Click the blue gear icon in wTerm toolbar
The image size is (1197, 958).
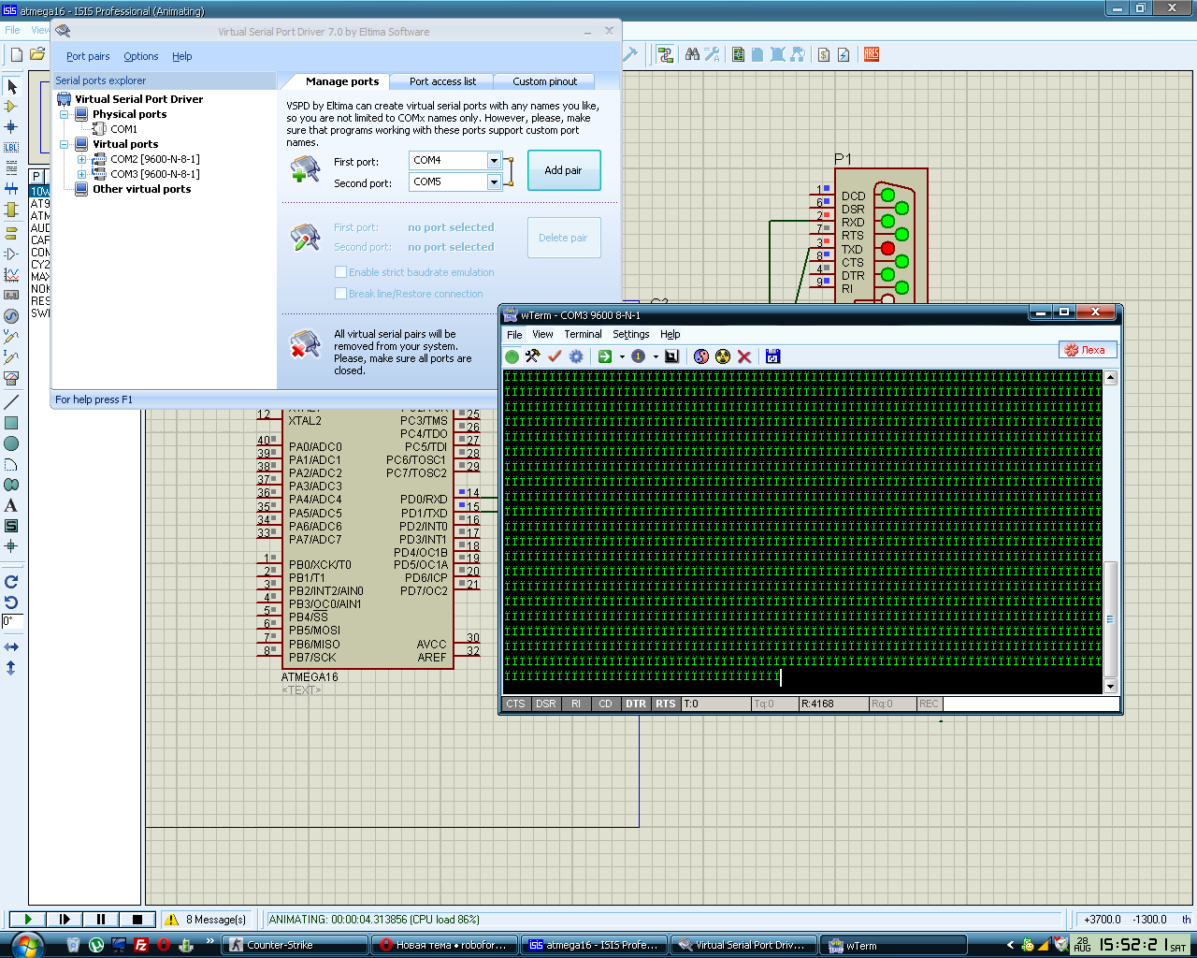pyautogui.click(x=576, y=356)
